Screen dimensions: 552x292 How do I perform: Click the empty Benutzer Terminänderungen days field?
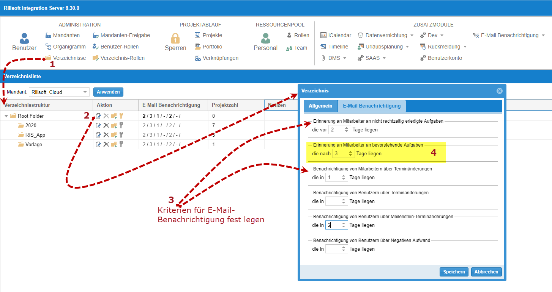pos(337,201)
